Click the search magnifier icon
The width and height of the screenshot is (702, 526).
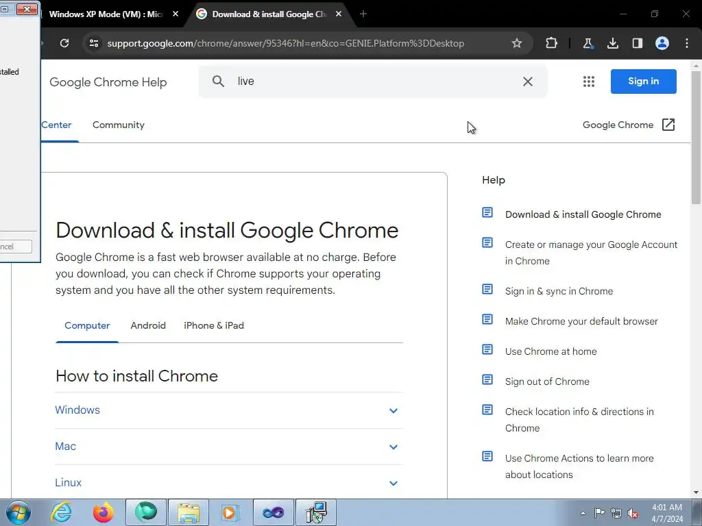[218, 81]
